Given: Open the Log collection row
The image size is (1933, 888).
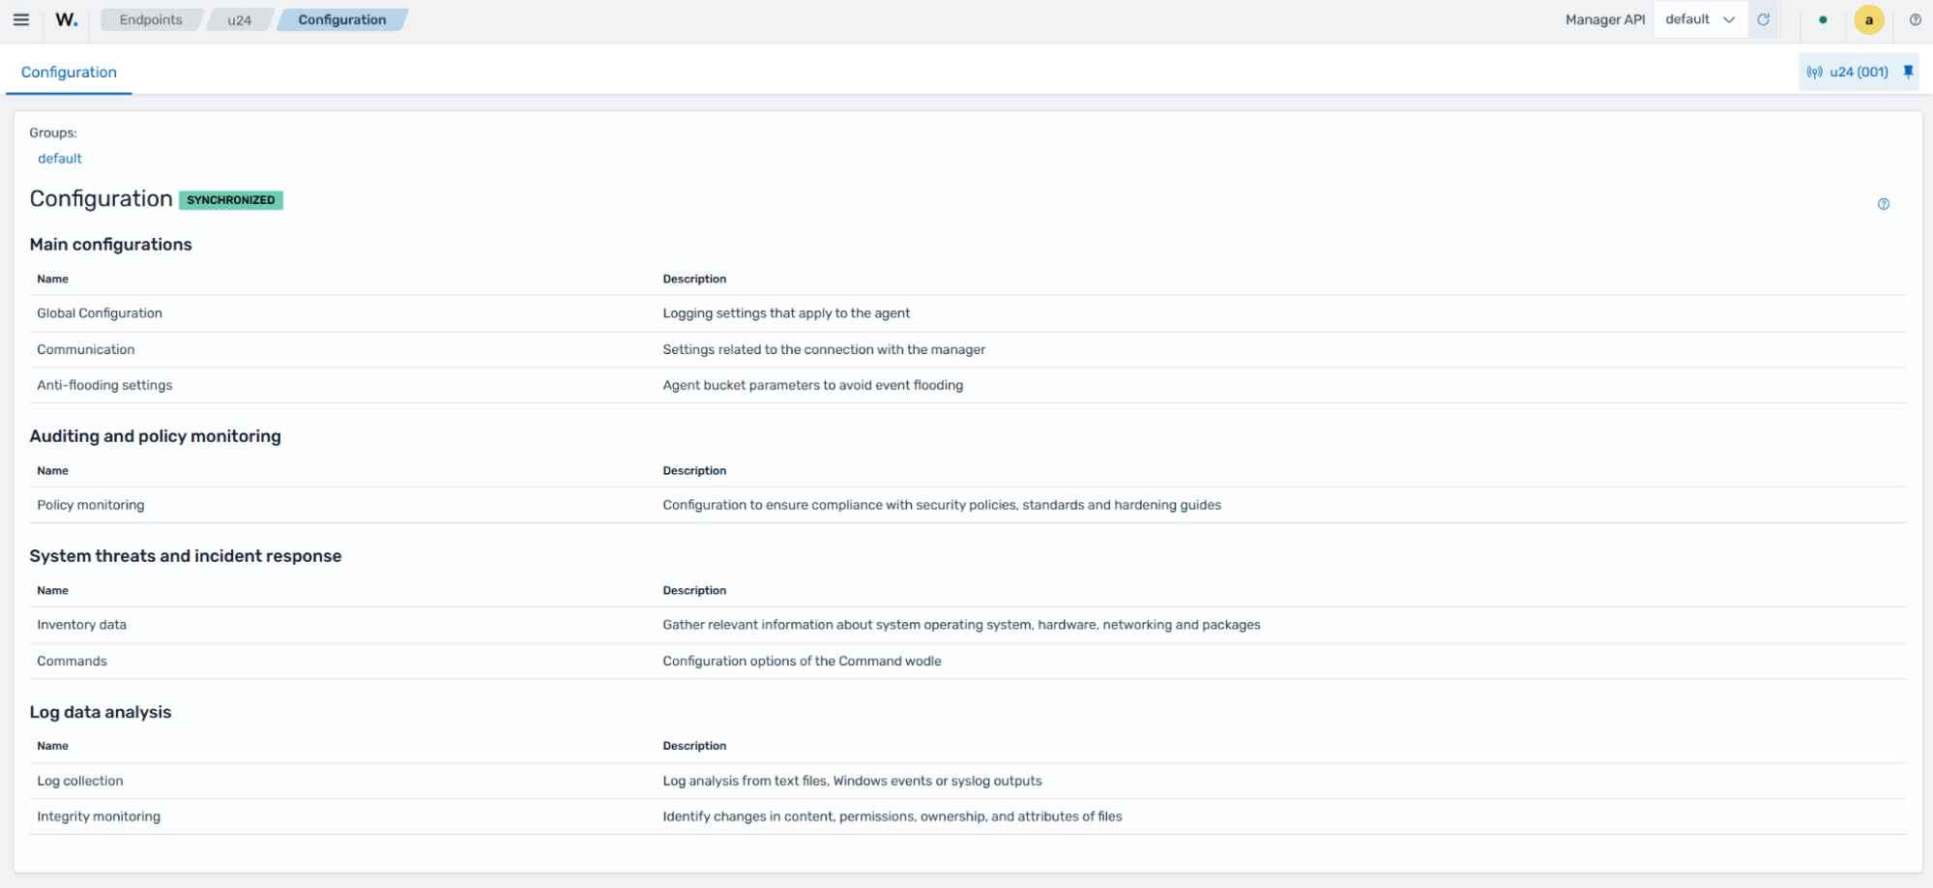Looking at the screenshot, I should (968, 781).
